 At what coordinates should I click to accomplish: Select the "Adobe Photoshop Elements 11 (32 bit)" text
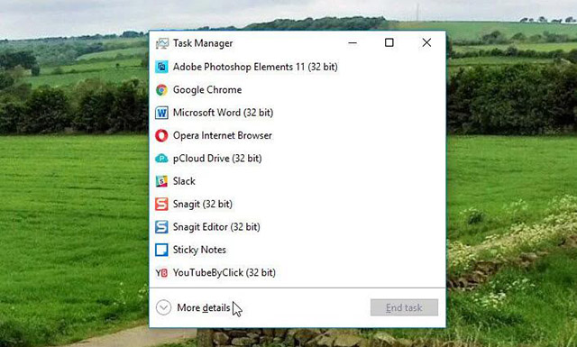pyautogui.click(x=255, y=67)
